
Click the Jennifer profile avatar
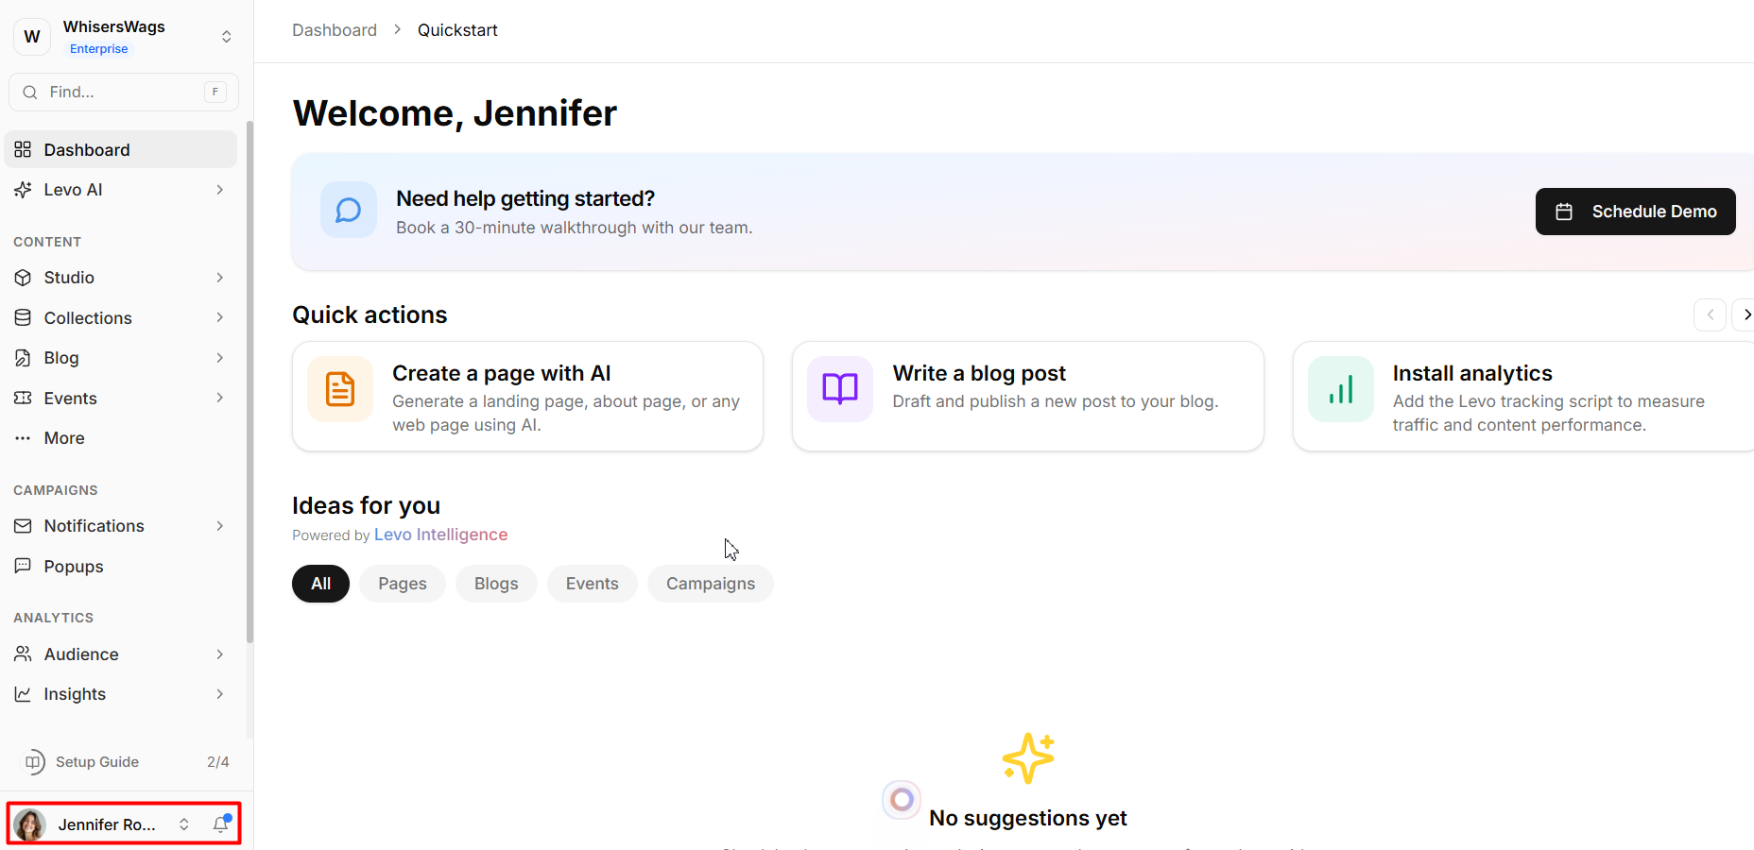(30, 824)
